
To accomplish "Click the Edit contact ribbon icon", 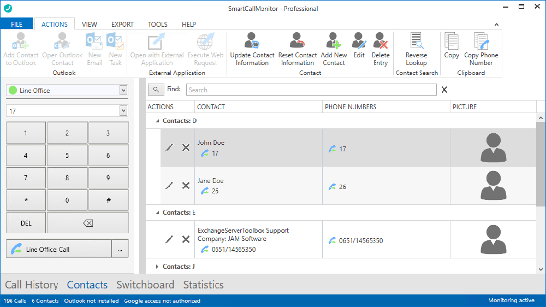I will pyautogui.click(x=359, y=41).
